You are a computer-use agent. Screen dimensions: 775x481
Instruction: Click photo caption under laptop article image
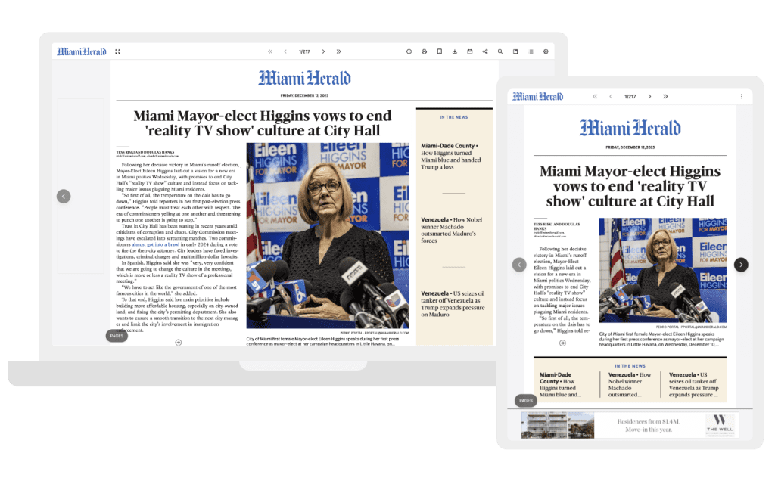pos(324,341)
